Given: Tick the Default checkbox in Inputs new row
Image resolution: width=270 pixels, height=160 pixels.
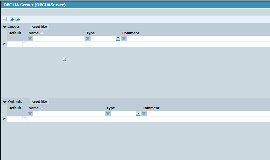Looking at the screenshot, I should click(x=24, y=44).
